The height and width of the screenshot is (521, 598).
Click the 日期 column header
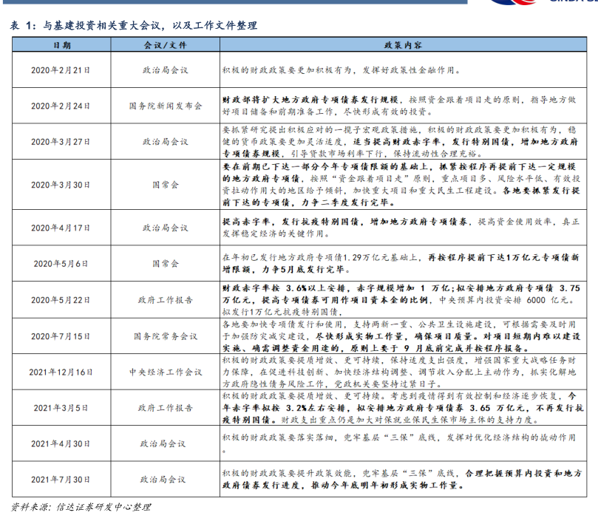pos(61,46)
